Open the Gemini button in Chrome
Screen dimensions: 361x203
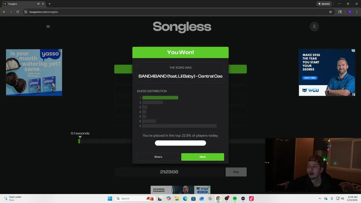pos(324,4)
